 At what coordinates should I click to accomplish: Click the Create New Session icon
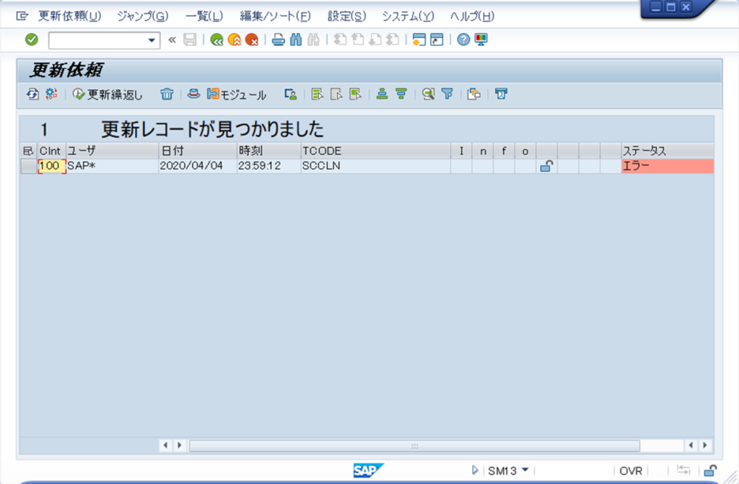coord(419,40)
